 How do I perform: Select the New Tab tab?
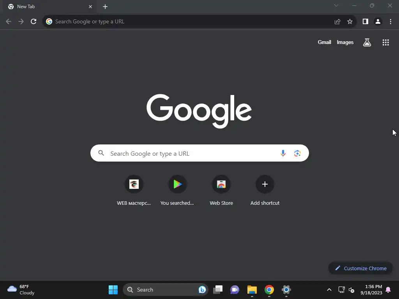tap(49, 7)
